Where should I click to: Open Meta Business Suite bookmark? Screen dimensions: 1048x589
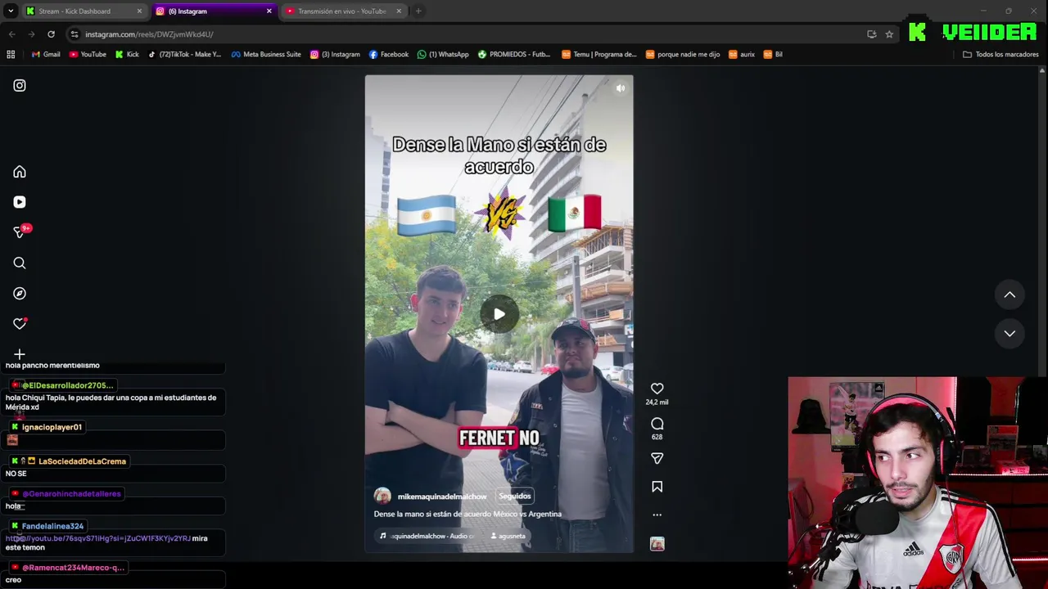point(266,55)
